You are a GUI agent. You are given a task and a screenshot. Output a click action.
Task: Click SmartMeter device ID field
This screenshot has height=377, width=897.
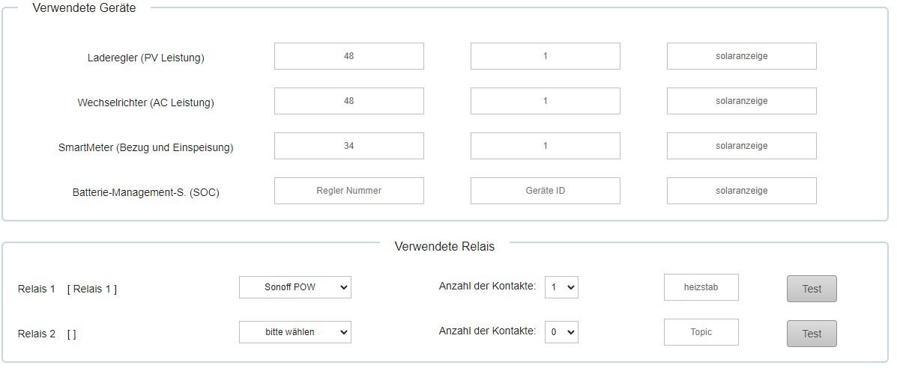(x=545, y=146)
